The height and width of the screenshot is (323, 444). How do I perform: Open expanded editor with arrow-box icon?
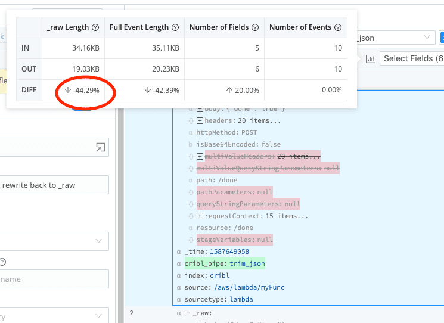point(100,147)
